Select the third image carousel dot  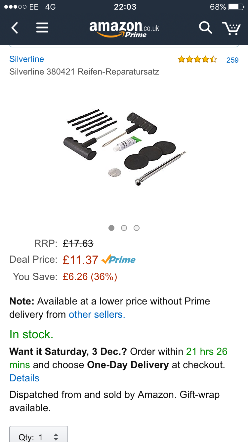pyautogui.click(x=137, y=228)
